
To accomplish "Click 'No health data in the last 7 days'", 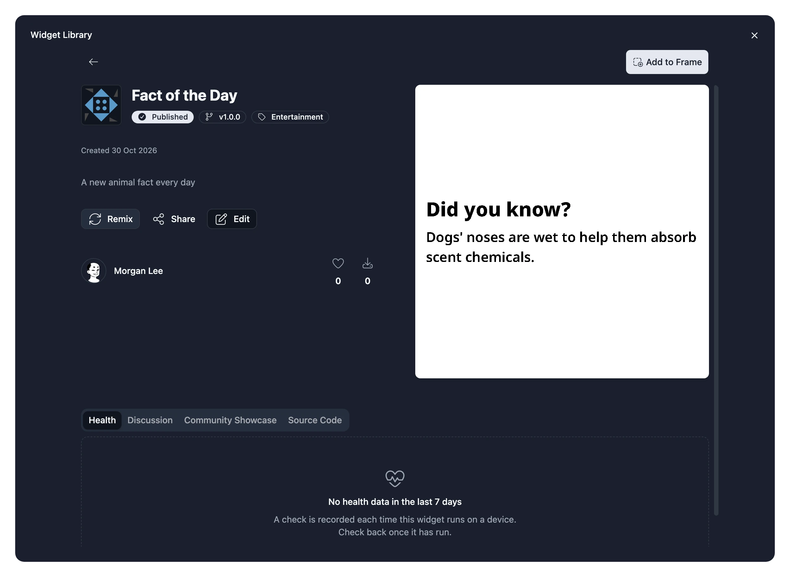I will (x=395, y=502).
